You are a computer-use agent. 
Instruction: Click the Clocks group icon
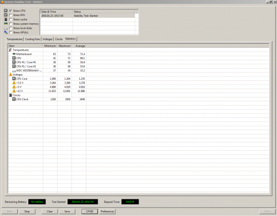(11, 95)
